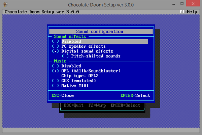Select Digital sound effects option
The height and width of the screenshot is (135, 202).
click(x=82, y=51)
